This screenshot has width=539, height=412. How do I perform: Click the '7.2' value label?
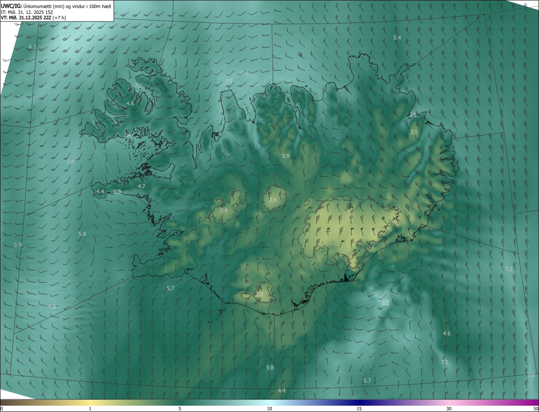coord(509,269)
